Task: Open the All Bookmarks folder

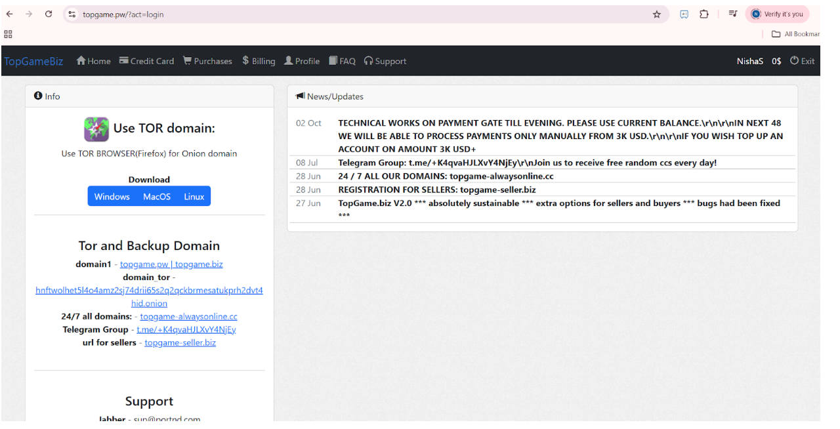Action: [795, 34]
